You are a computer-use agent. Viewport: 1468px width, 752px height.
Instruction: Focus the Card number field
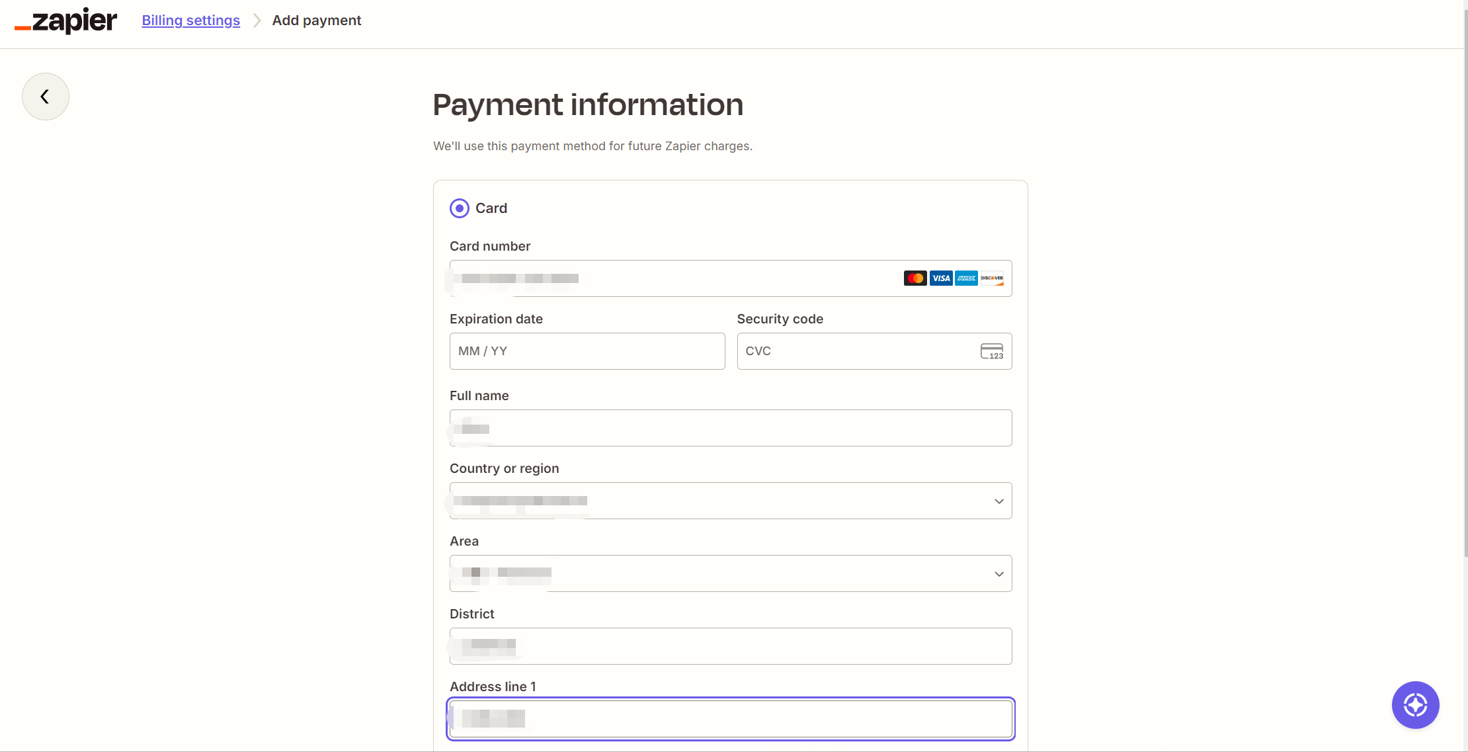coord(731,278)
